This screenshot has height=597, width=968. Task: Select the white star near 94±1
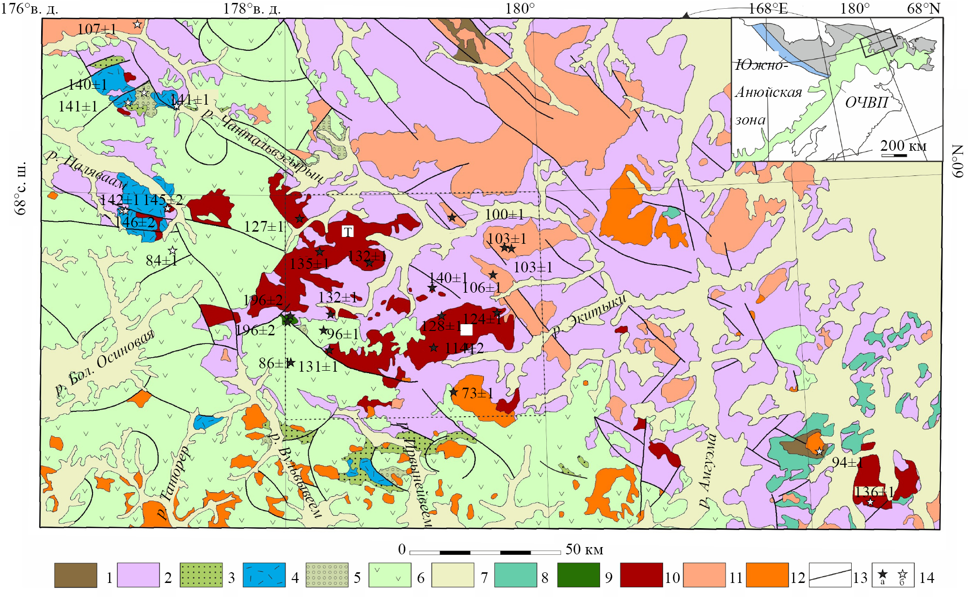pyautogui.click(x=819, y=451)
